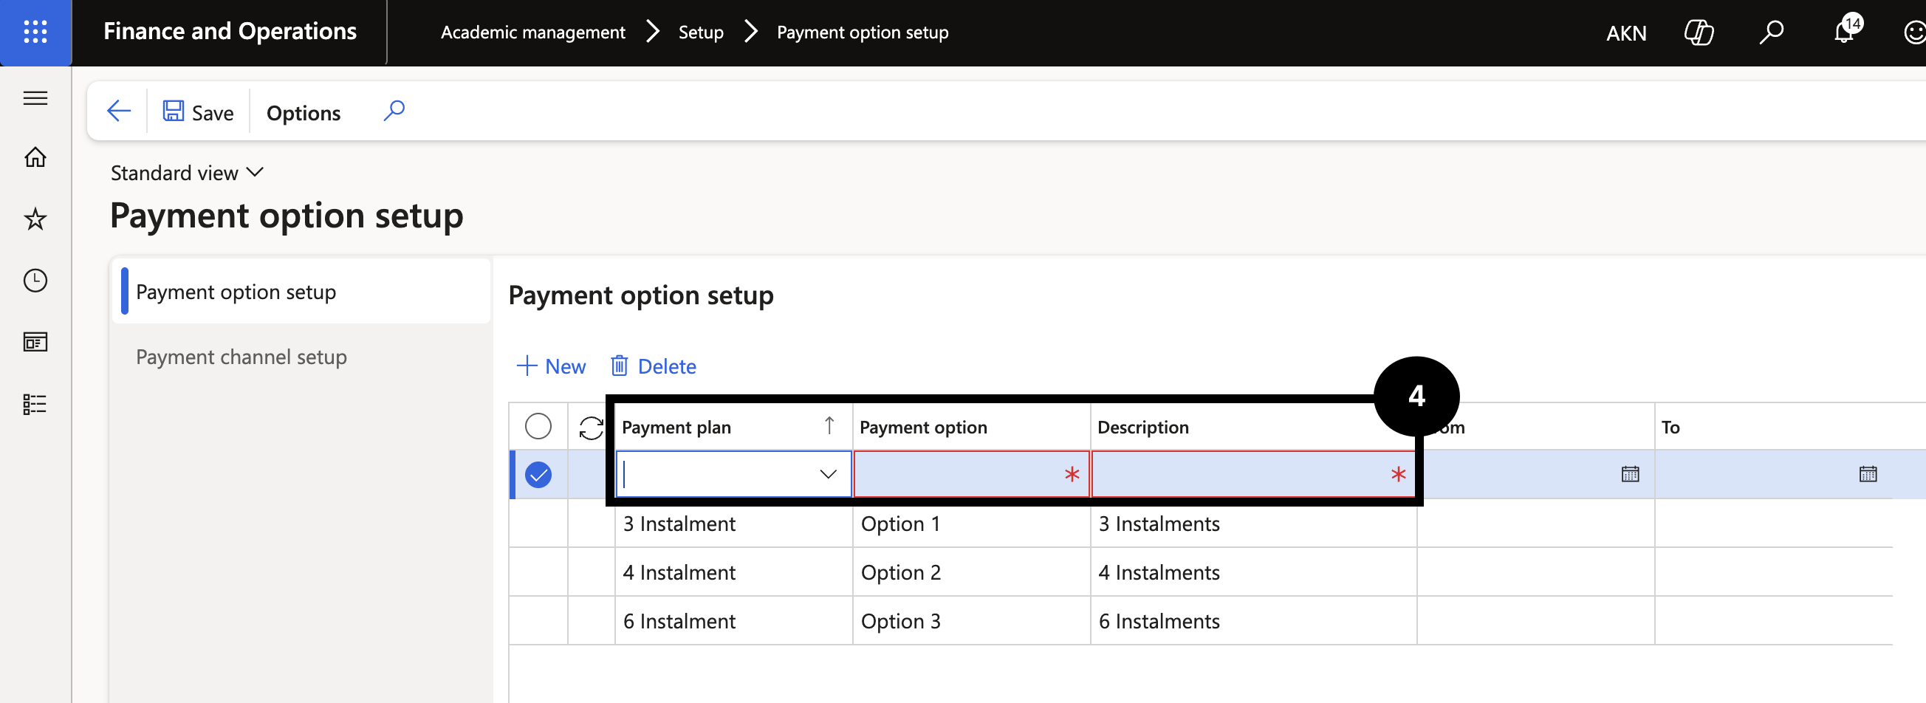Click the Option 3 cell
The height and width of the screenshot is (703, 1926).
[971, 621]
